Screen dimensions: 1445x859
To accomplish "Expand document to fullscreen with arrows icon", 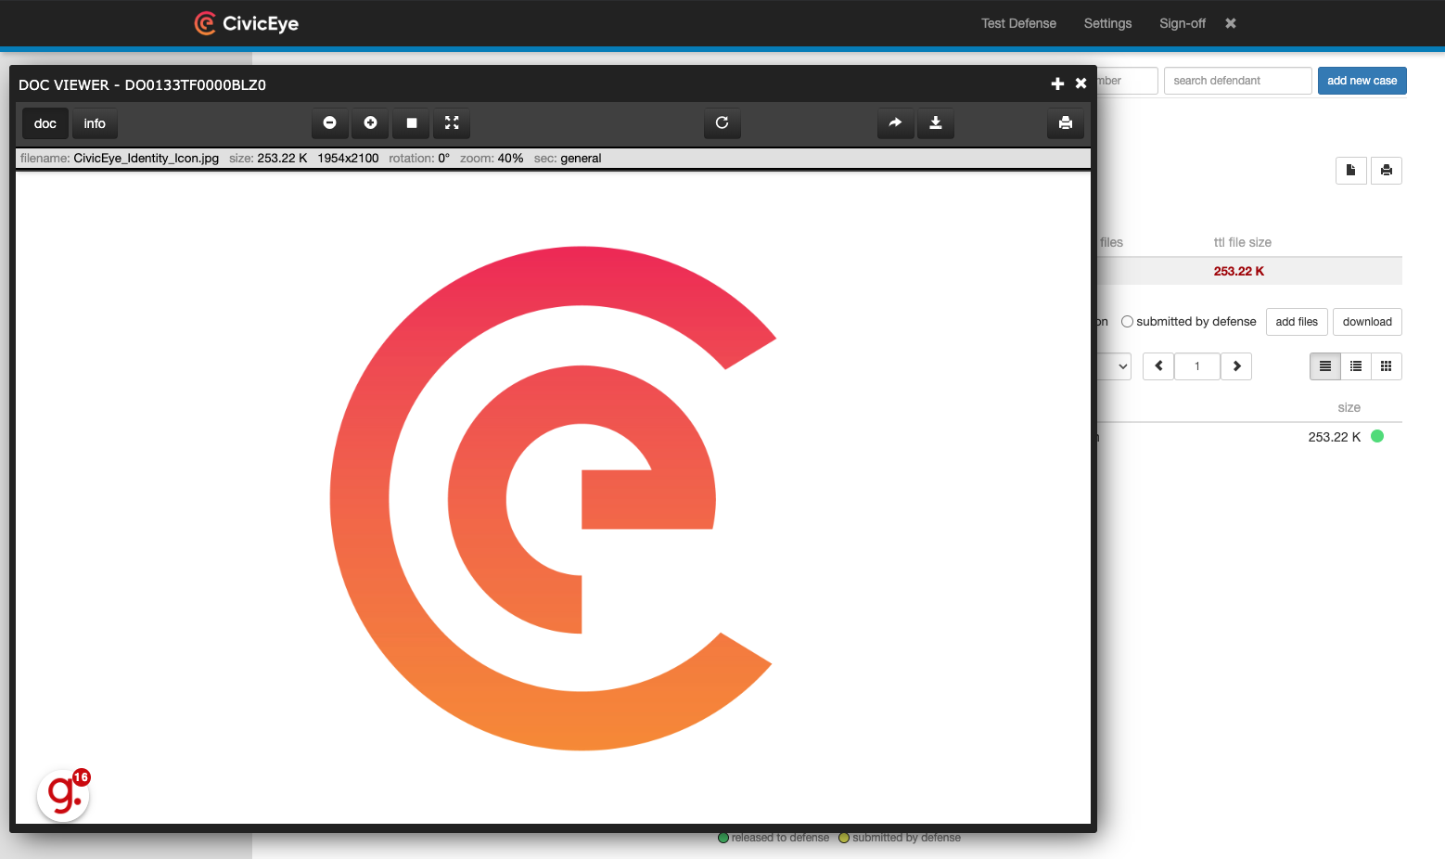I will 452,123.
